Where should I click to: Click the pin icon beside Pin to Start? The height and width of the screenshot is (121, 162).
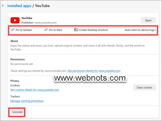tap(46, 30)
